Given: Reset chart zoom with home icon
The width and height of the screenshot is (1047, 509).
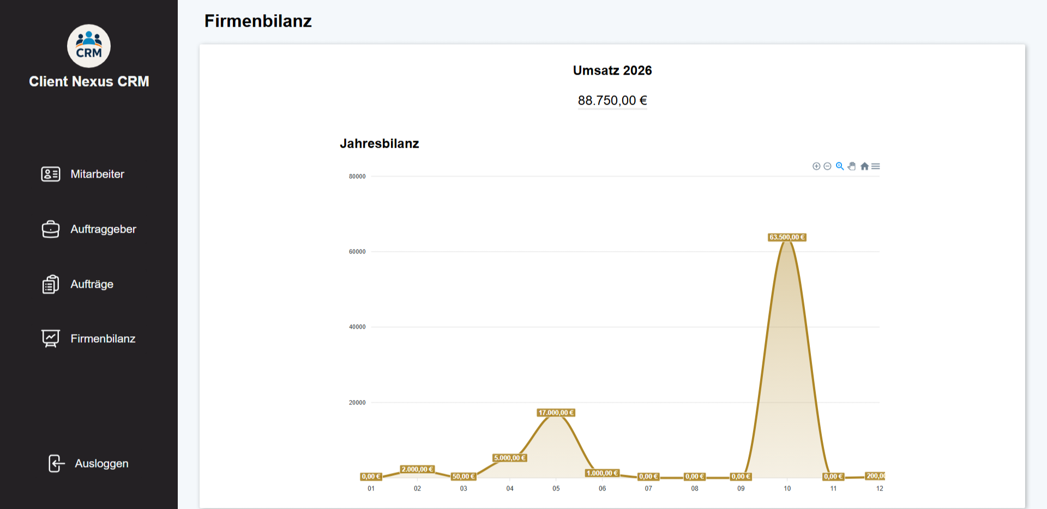Looking at the screenshot, I should point(864,166).
